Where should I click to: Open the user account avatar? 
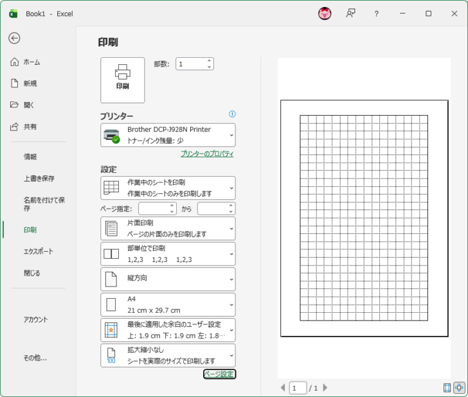click(x=325, y=13)
